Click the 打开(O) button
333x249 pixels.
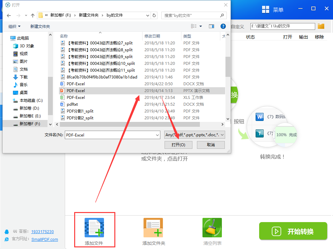pos(178,145)
